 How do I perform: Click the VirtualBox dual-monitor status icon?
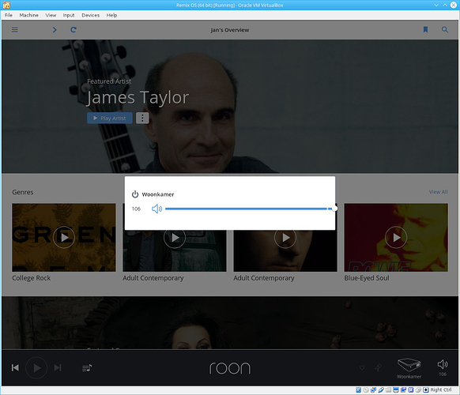pyautogui.click(x=403, y=390)
